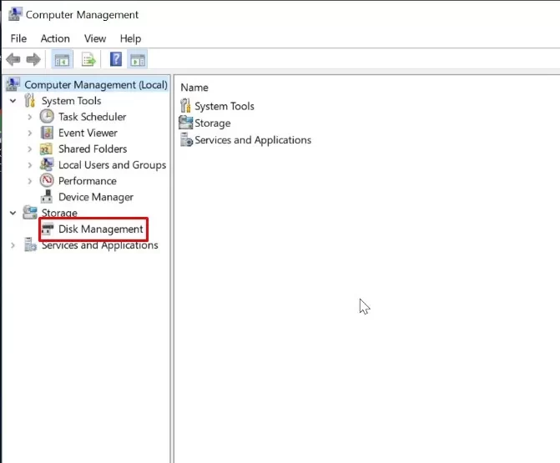Click System Tools icon in left tree
This screenshot has height=463, width=560.
[x=30, y=100]
